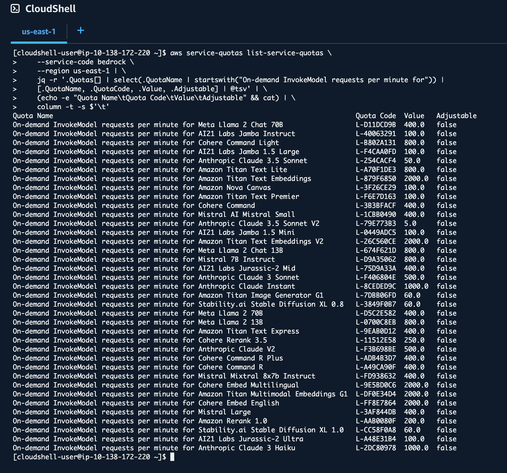Click quota code L-D11DCD9B

376,125
